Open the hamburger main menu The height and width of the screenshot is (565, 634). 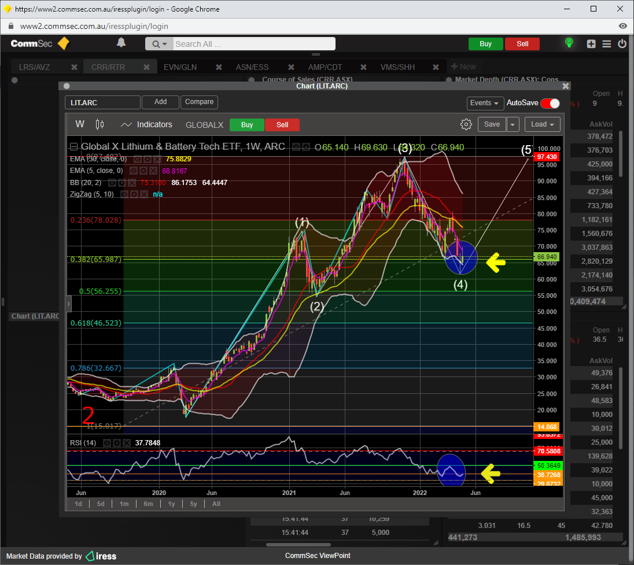point(606,43)
